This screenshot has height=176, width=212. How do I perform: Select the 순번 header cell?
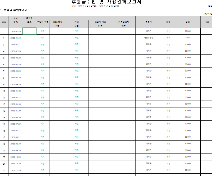4,22
